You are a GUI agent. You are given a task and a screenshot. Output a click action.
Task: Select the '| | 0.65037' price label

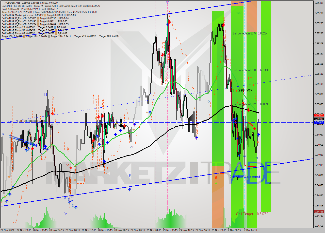[x=242, y=90]
